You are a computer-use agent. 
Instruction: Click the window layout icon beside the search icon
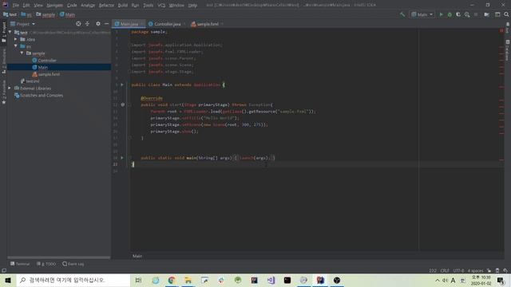(497, 14)
